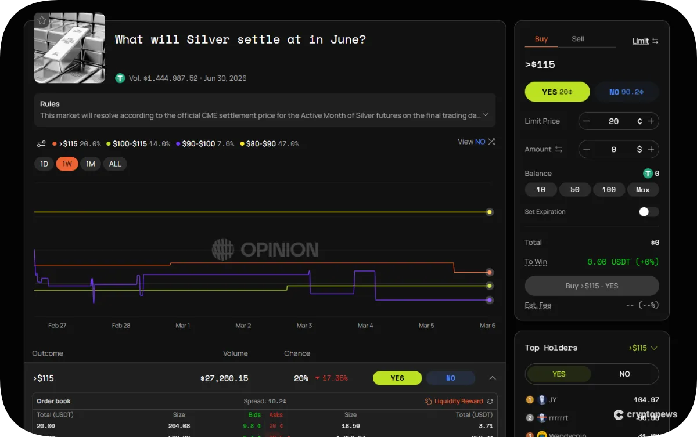Select YES 20¢ in the order panel

pyautogui.click(x=557, y=92)
